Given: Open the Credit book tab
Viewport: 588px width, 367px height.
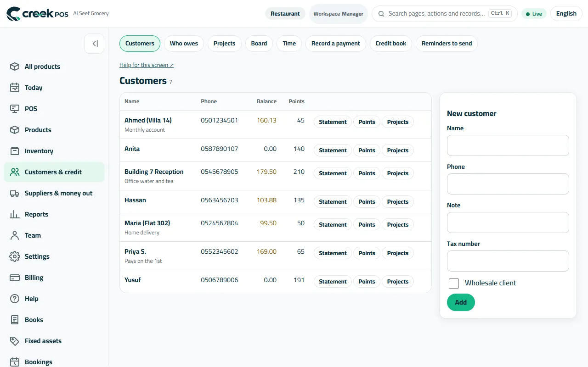Looking at the screenshot, I should [391, 44].
